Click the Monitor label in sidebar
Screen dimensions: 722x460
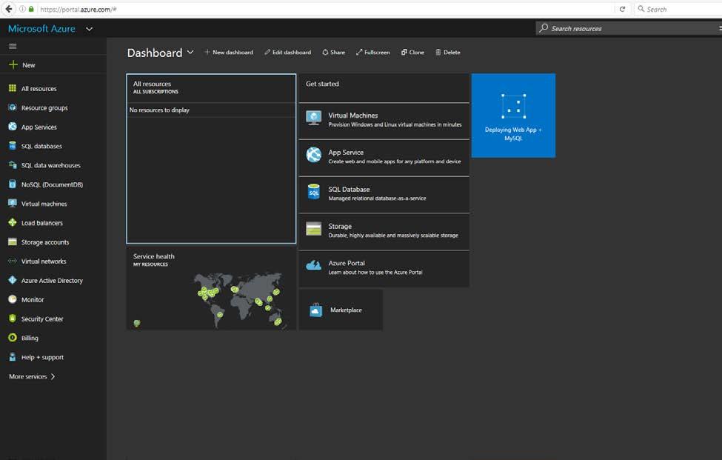point(33,300)
